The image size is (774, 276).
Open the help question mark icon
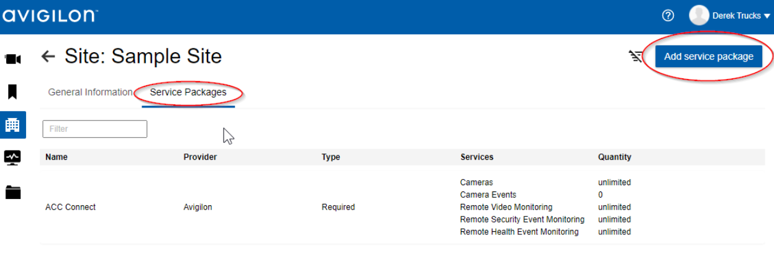pos(668,16)
